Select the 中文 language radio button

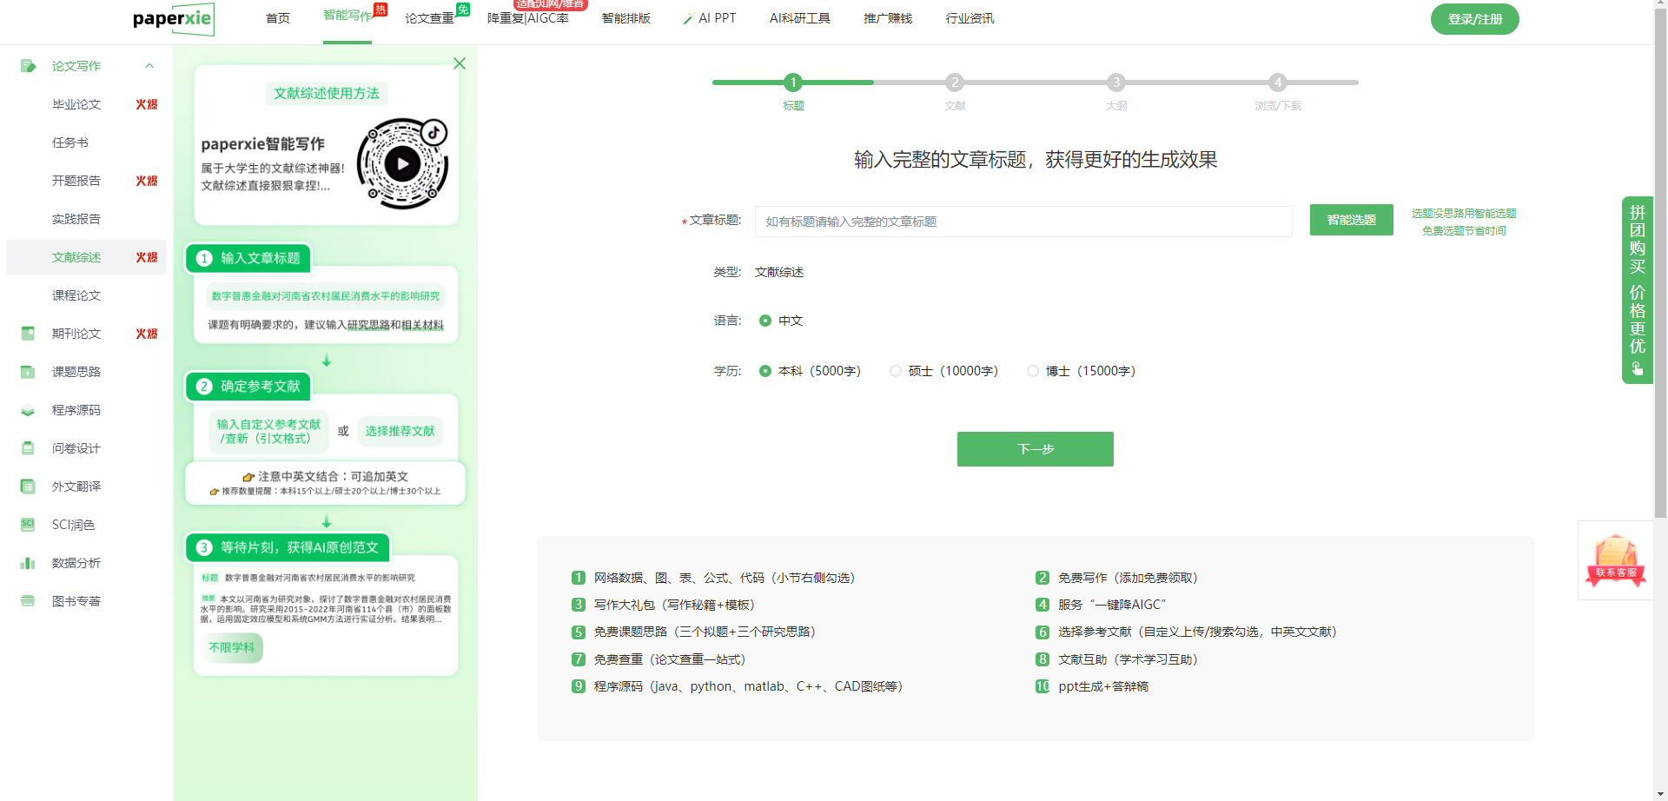click(x=765, y=321)
